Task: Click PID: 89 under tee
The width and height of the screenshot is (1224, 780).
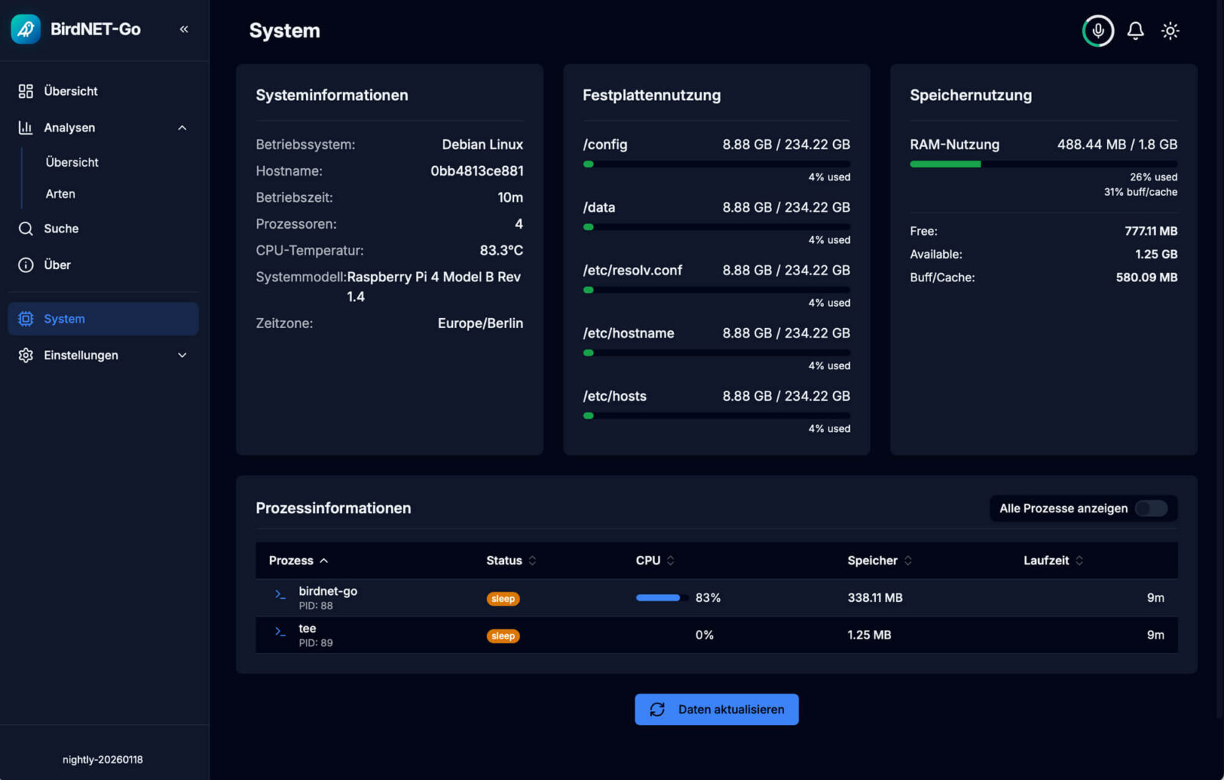Action: (x=315, y=643)
